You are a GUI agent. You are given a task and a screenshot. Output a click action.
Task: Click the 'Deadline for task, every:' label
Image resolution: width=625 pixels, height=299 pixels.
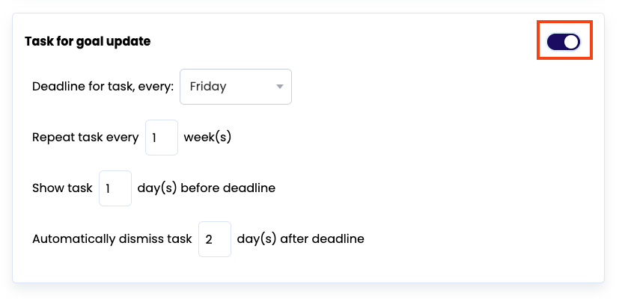pos(103,87)
